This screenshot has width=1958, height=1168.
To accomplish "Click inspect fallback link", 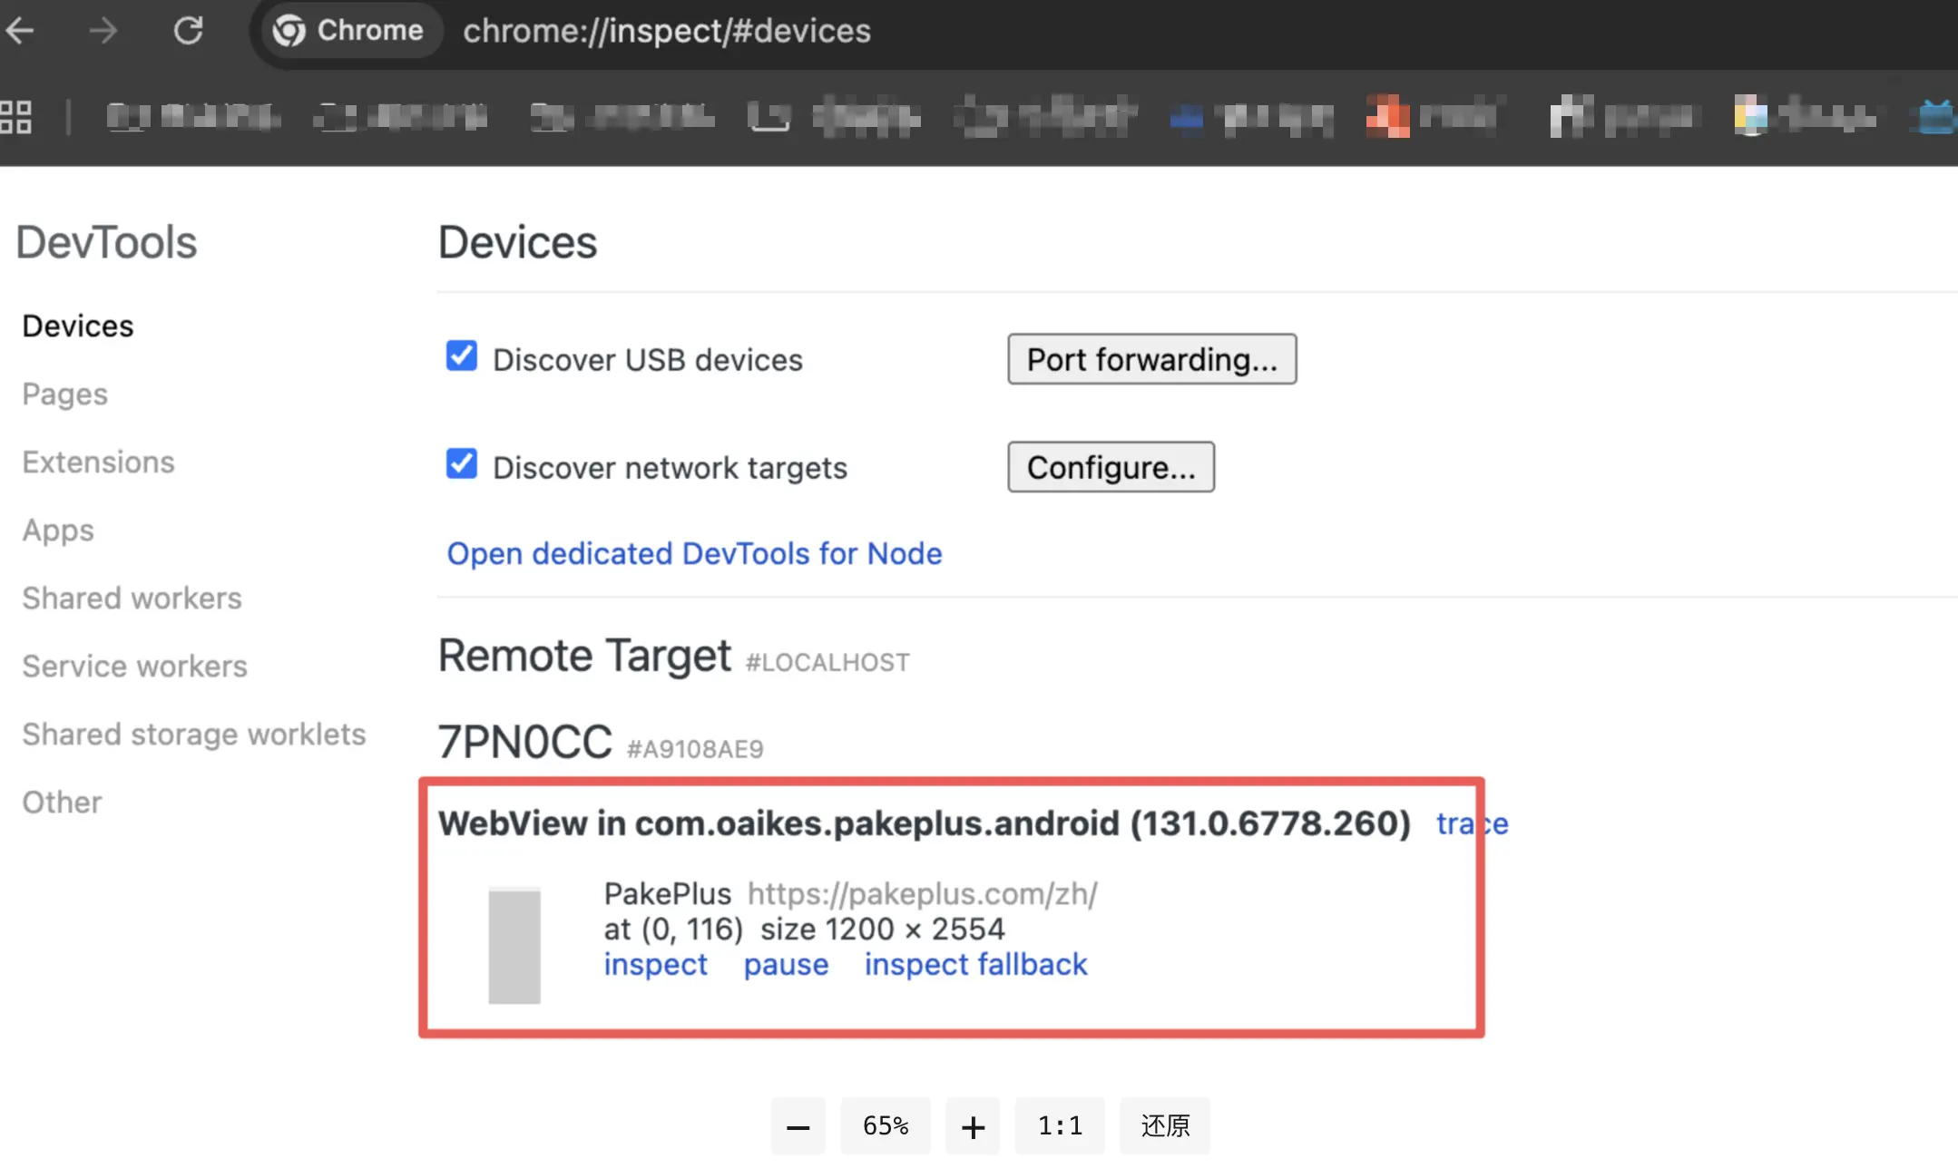I will tap(975, 964).
